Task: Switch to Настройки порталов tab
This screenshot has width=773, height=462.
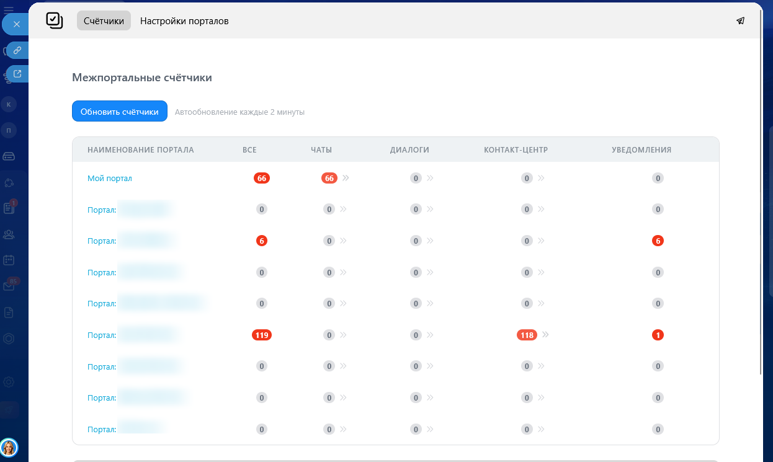Action: coord(184,21)
